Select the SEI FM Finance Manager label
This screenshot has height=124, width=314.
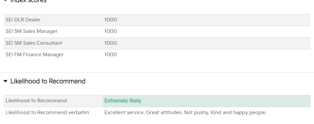(35, 55)
